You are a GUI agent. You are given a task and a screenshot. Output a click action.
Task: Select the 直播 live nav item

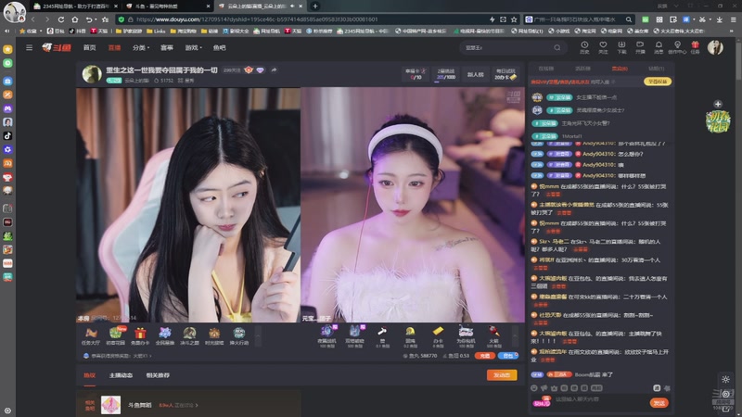[114, 48]
